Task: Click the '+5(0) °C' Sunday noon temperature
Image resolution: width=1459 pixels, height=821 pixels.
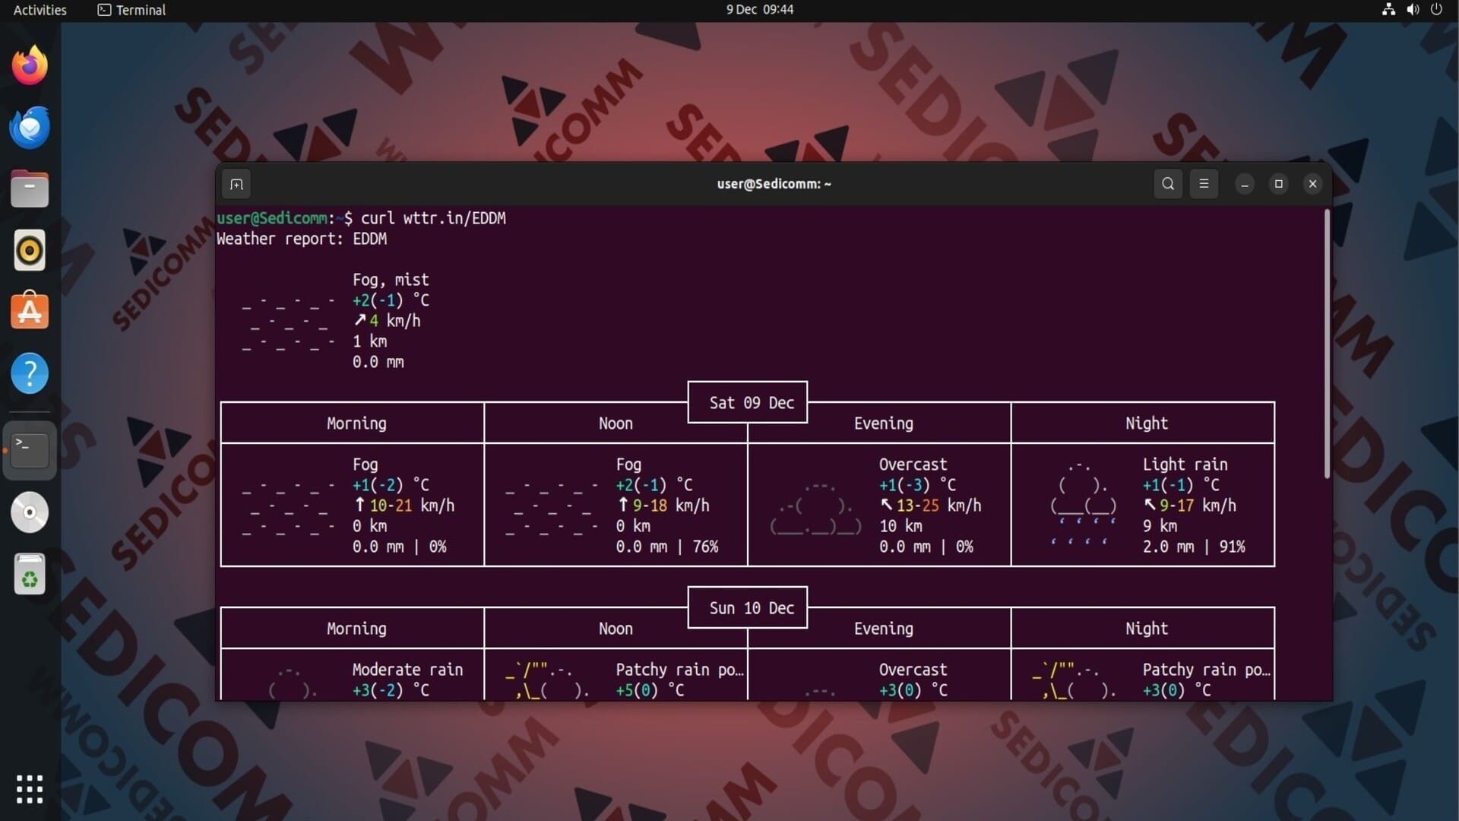Action: [x=650, y=690]
